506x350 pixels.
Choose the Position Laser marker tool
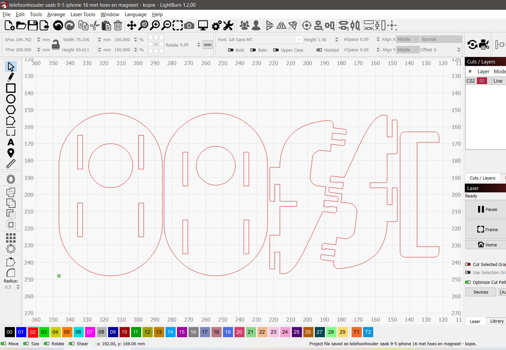pyautogui.click(x=11, y=153)
